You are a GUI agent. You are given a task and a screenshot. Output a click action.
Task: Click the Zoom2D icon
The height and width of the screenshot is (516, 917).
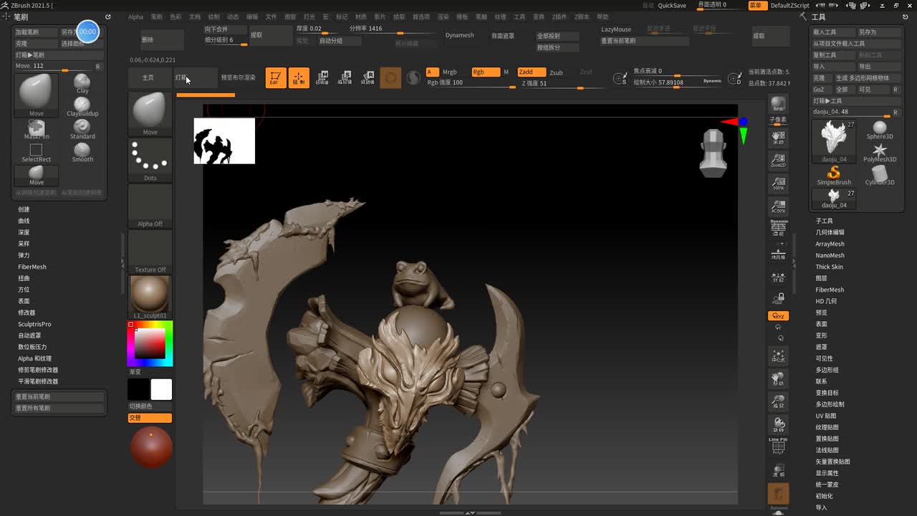(778, 161)
